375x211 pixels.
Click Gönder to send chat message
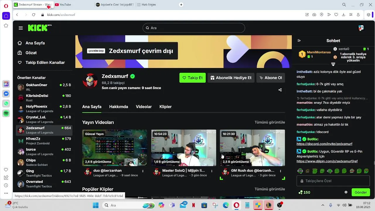coord(361,192)
